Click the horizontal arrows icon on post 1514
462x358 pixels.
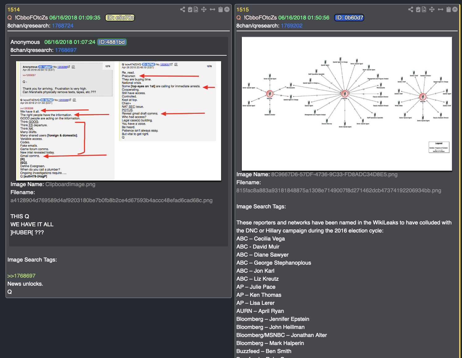point(212,10)
